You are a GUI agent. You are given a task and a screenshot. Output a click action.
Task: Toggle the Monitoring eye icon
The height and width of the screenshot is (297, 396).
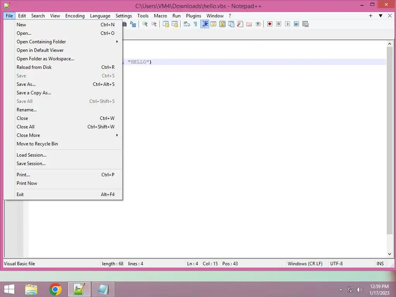[x=258, y=24]
